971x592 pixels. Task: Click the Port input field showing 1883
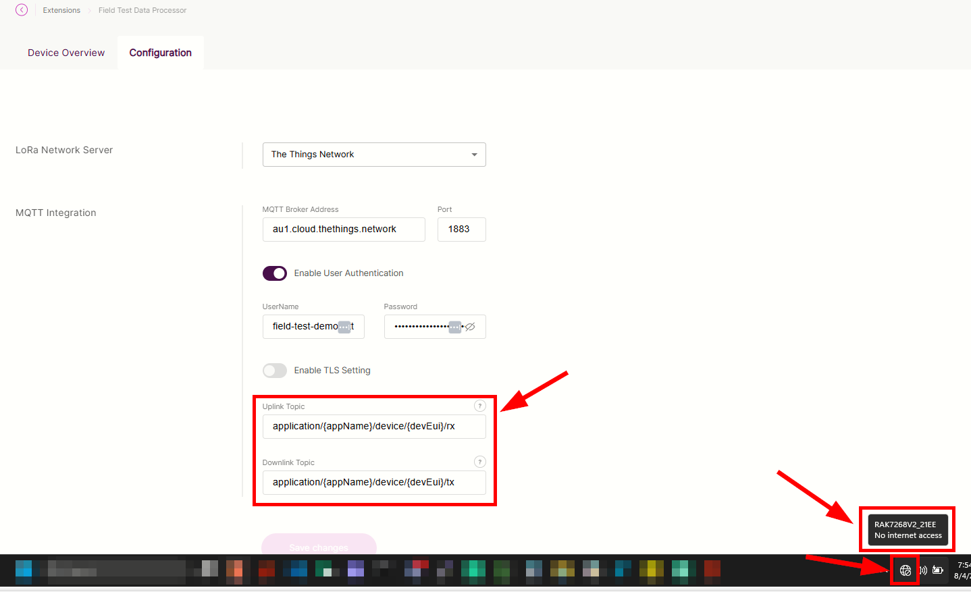tap(461, 230)
